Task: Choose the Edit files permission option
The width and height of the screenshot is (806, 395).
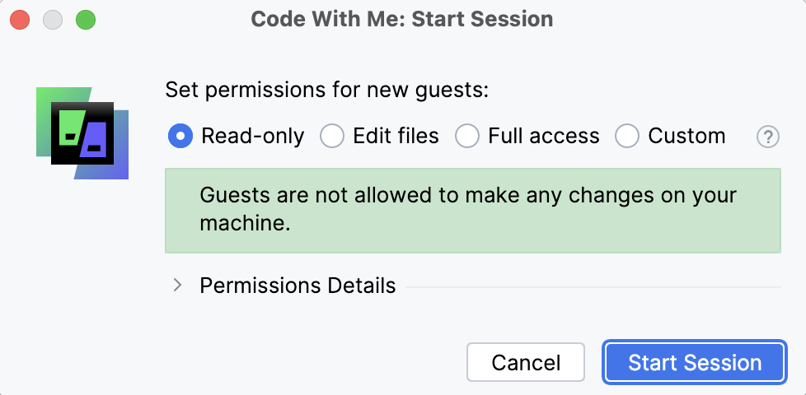Action: 332,136
